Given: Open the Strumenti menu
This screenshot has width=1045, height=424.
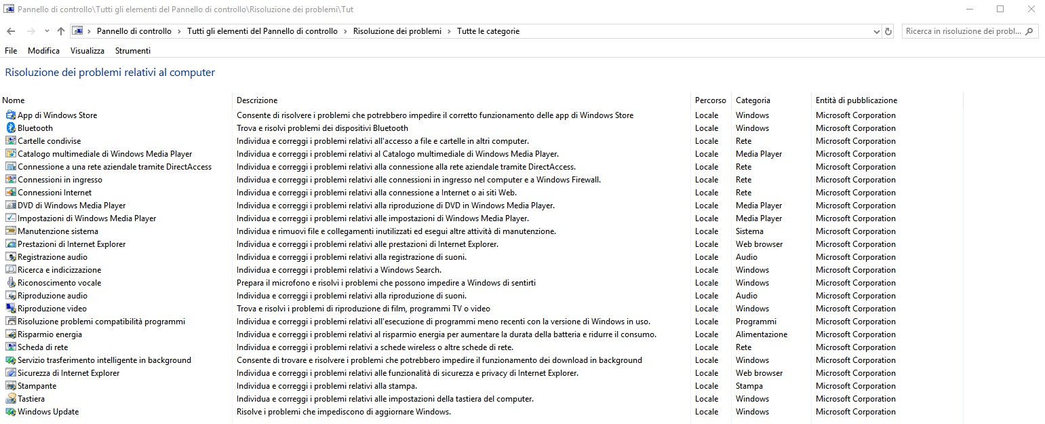Looking at the screenshot, I should [x=133, y=51].
